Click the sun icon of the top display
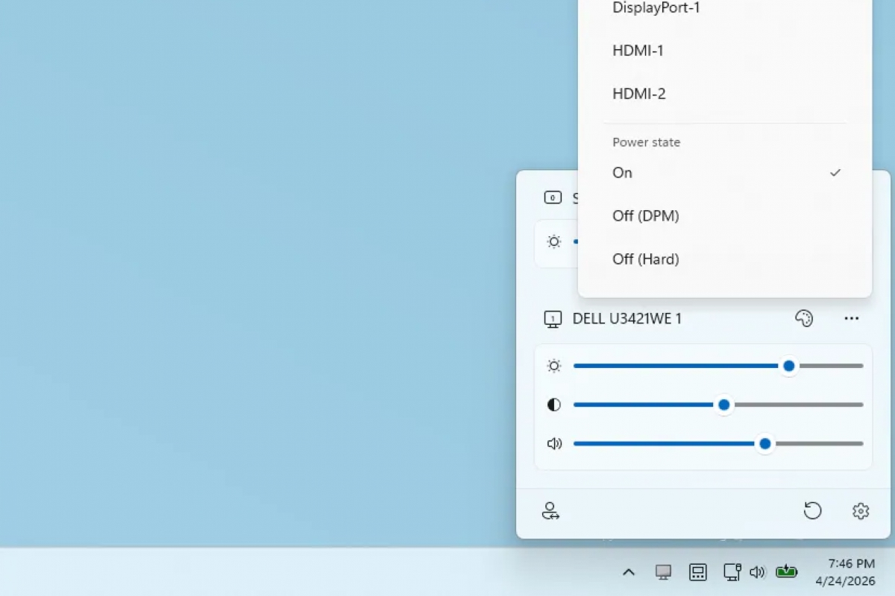Screen dimensions: 895x596 click(x=553, y=241)
